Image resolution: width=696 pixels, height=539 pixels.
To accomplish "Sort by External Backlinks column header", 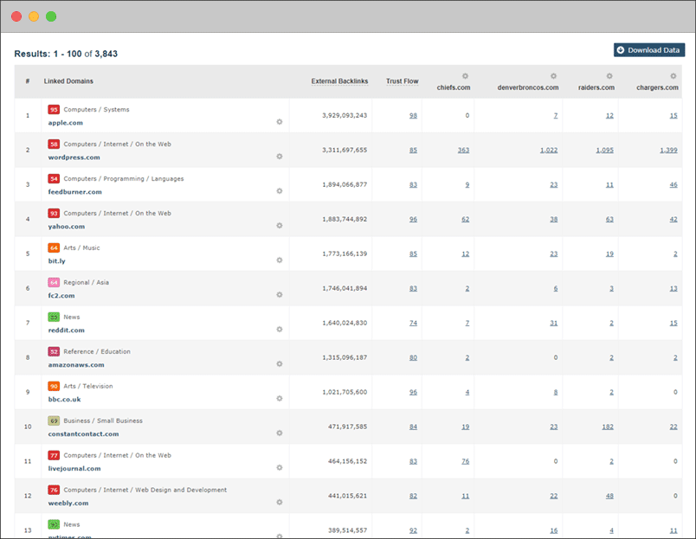I will click(x=339, y=81).
